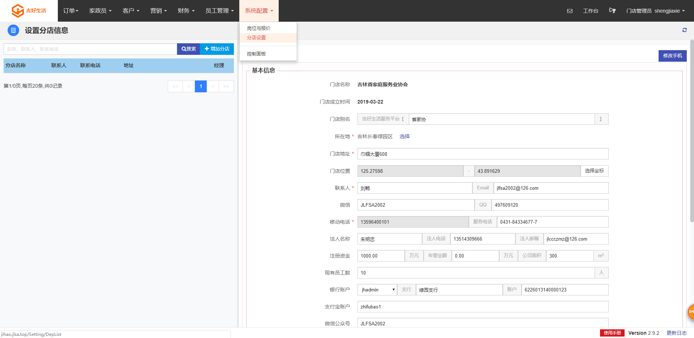694x338 pixels.
Task: Go to next page with > button
Action: [213, 86]
